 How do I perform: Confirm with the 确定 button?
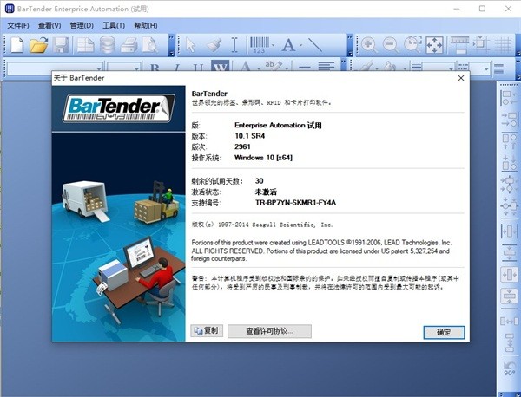(x=444, y=332)
